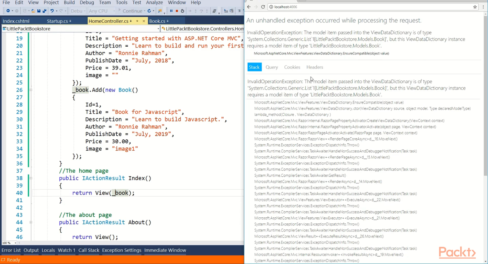
Task: Open the Debug solution configuration dropdown
Action: [x=78, y=11]
